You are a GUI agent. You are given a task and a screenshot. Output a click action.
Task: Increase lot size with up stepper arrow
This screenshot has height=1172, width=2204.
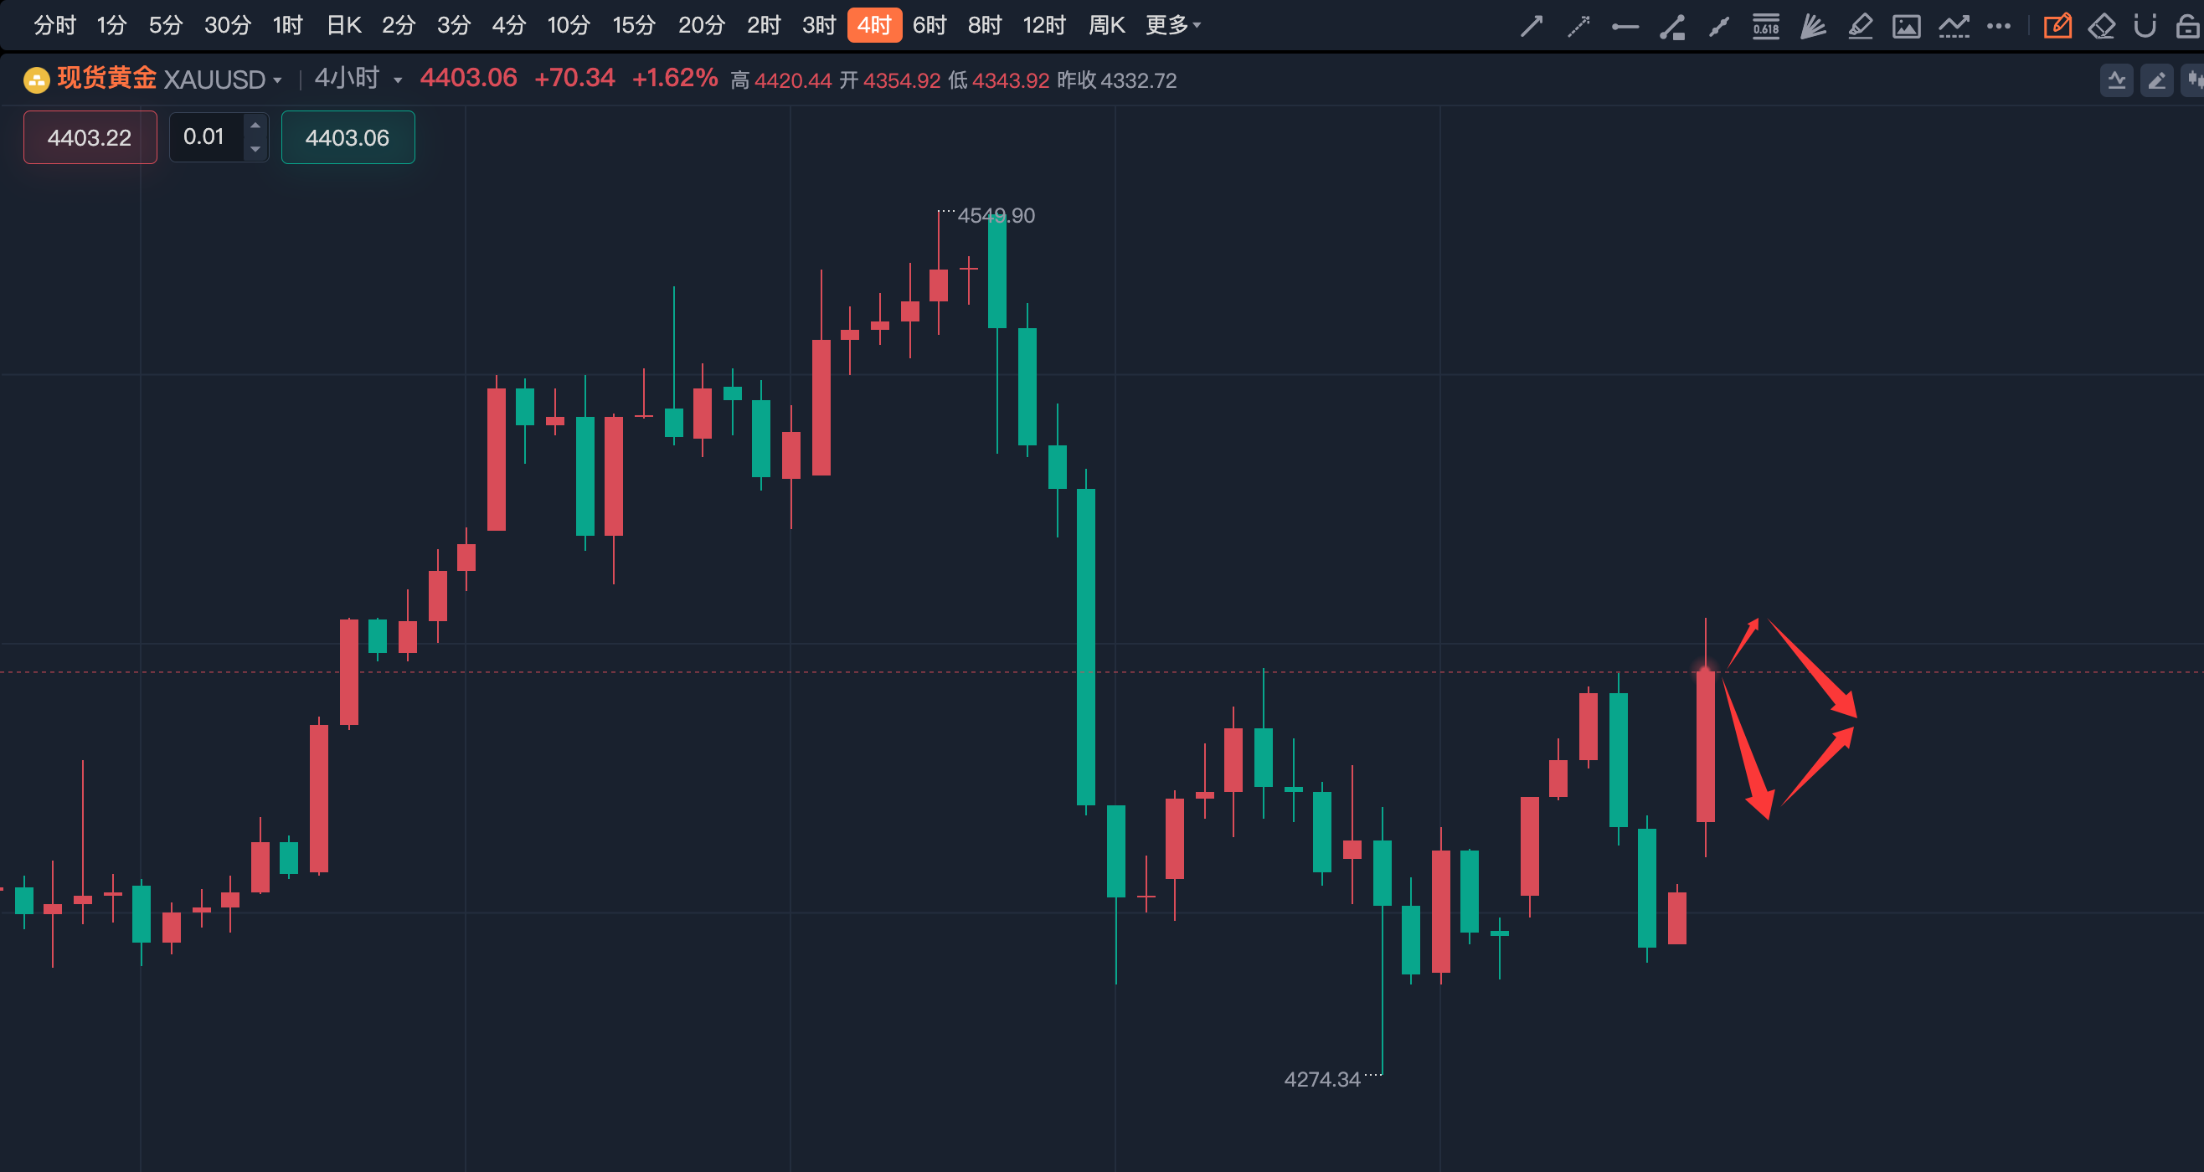pyautogui.click(x=255, y=126)
